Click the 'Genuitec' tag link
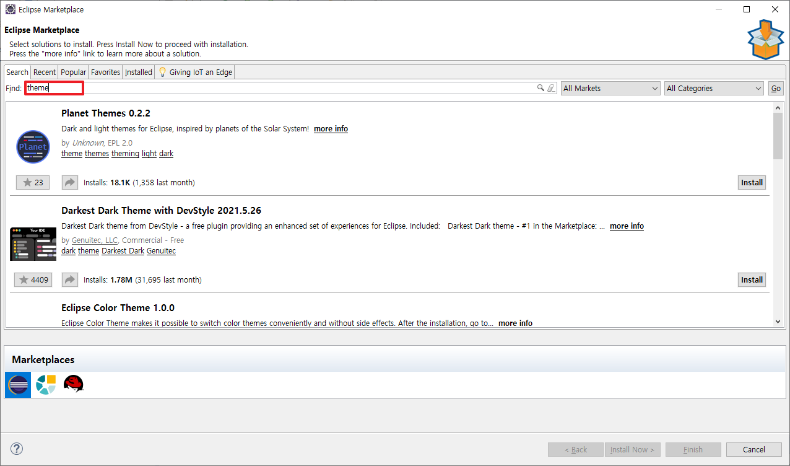 [161, 251]
